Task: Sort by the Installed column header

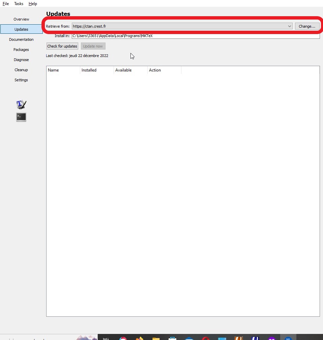Action: (x=97, y=70)
